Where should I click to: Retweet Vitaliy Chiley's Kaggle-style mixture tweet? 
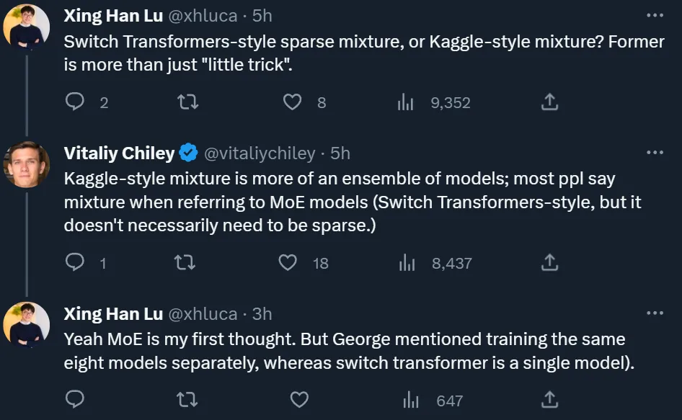pos(185,263)
